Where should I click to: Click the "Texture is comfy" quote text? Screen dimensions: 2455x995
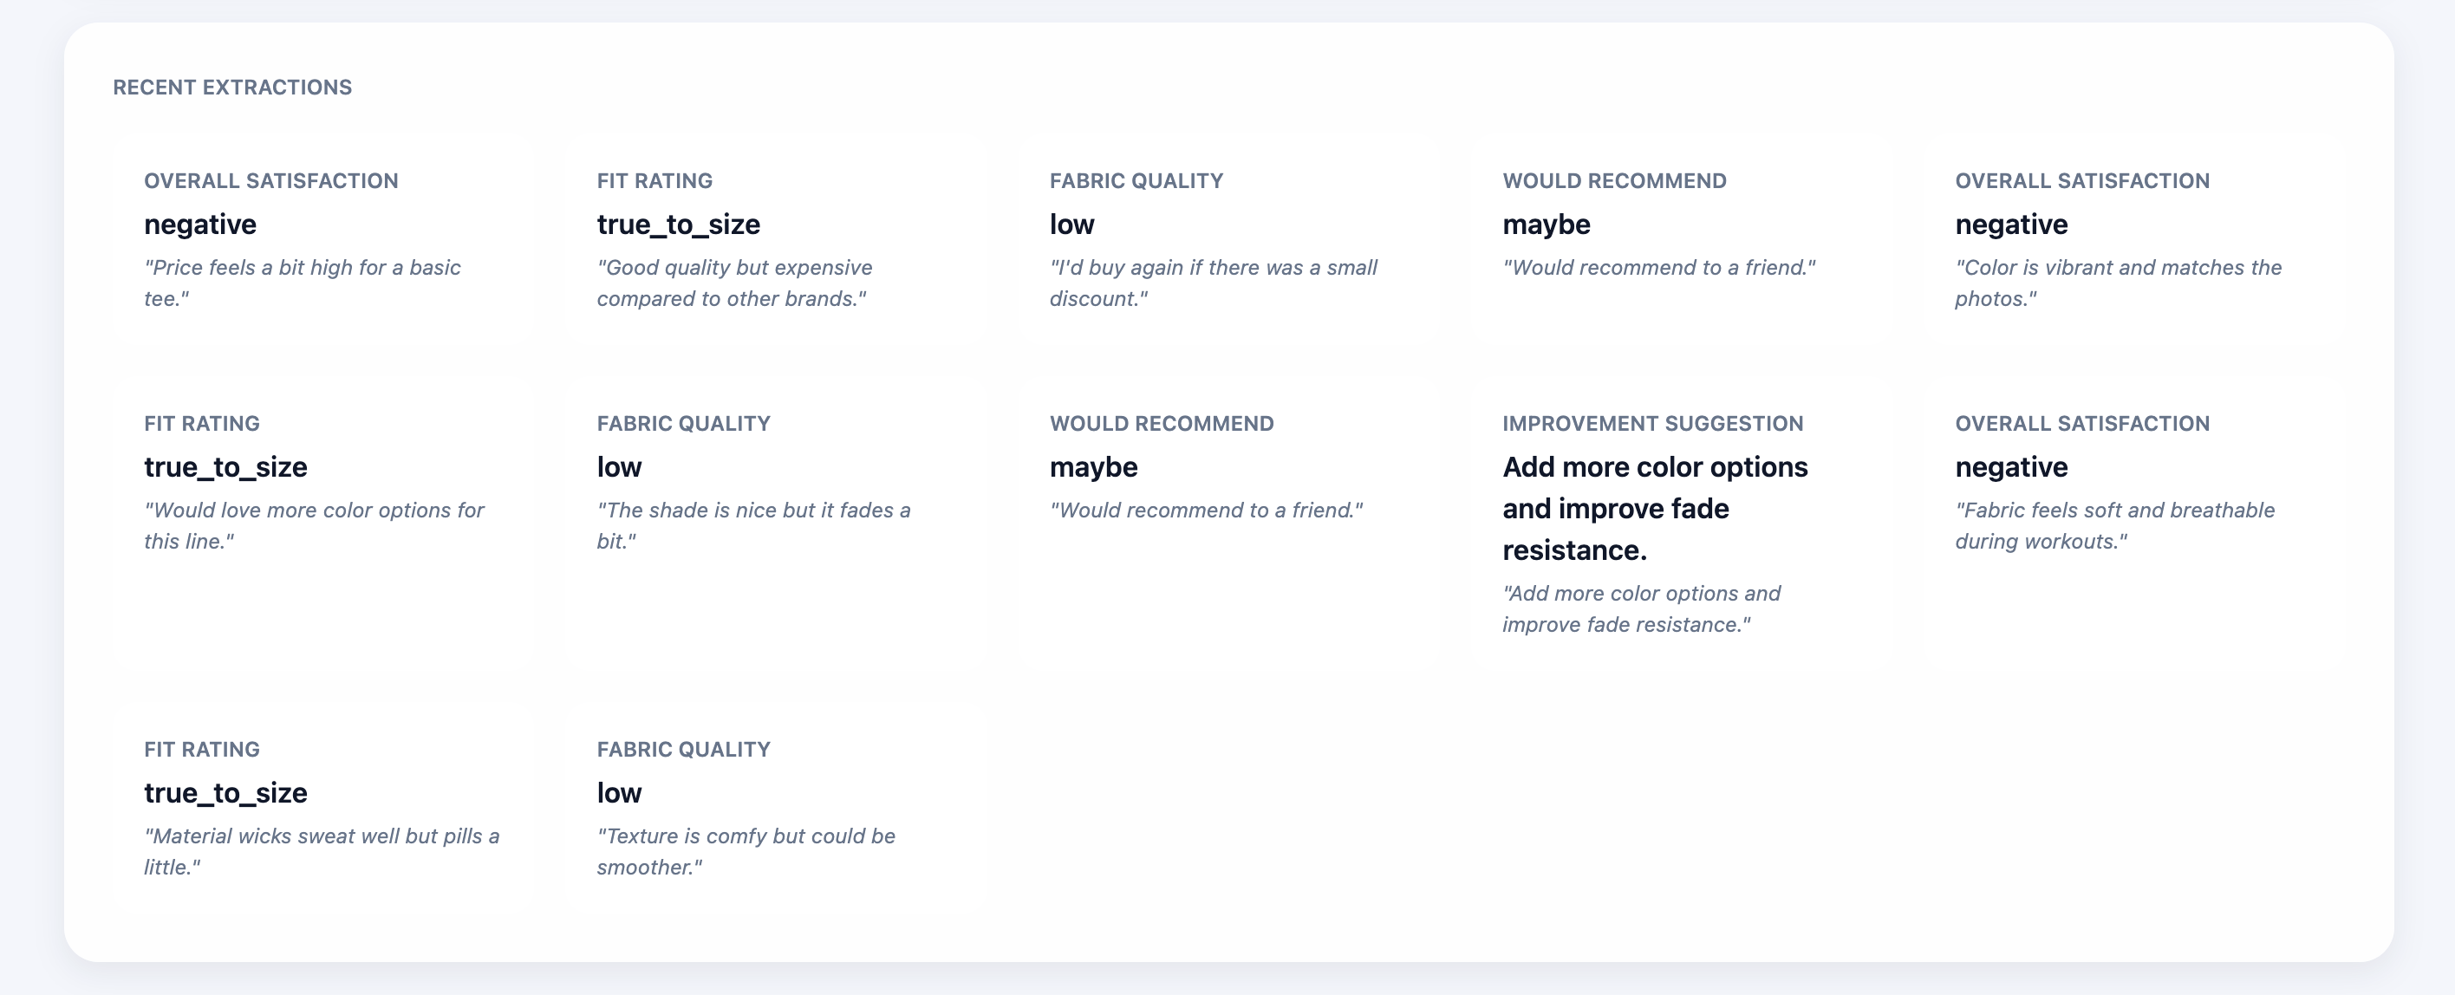tap(746, 851)
